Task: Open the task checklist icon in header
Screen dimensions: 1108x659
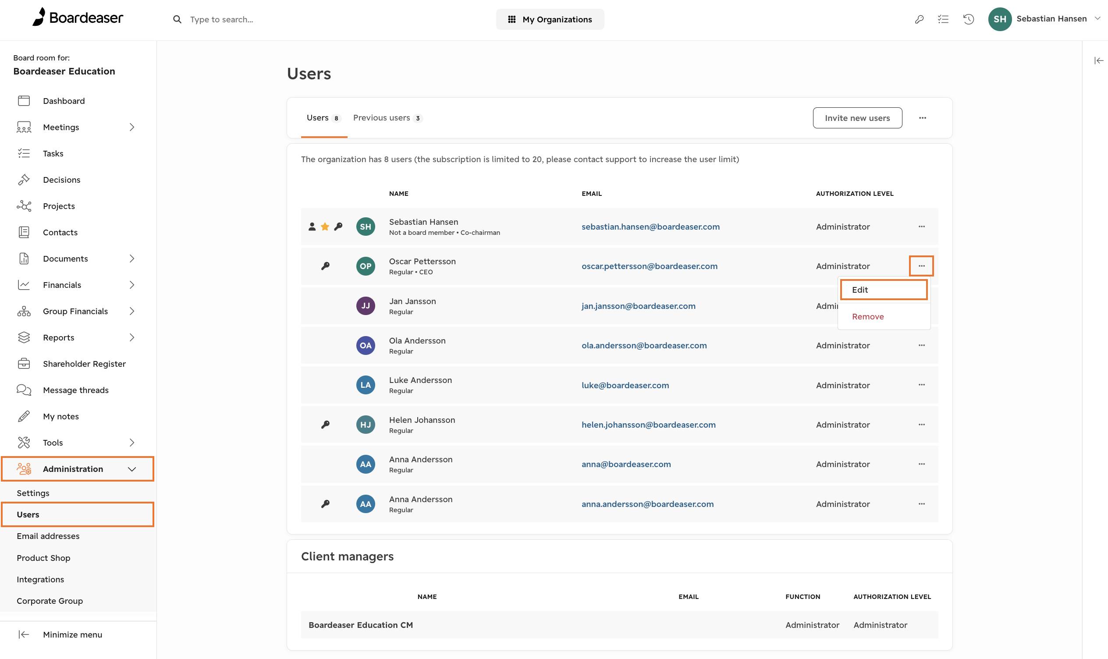Action: click(x=943, y=20)
